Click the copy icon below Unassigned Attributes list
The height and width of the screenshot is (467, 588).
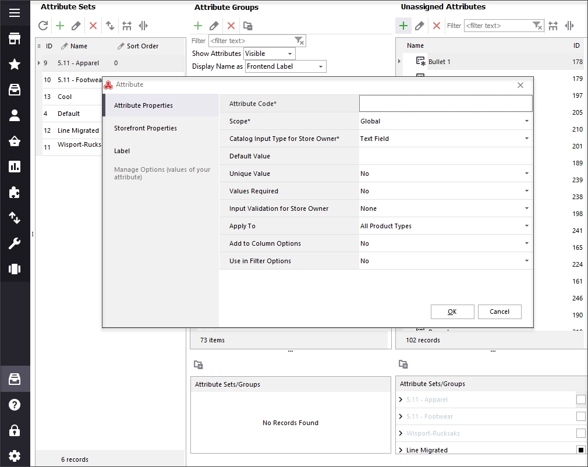click(x=403, y=364)
